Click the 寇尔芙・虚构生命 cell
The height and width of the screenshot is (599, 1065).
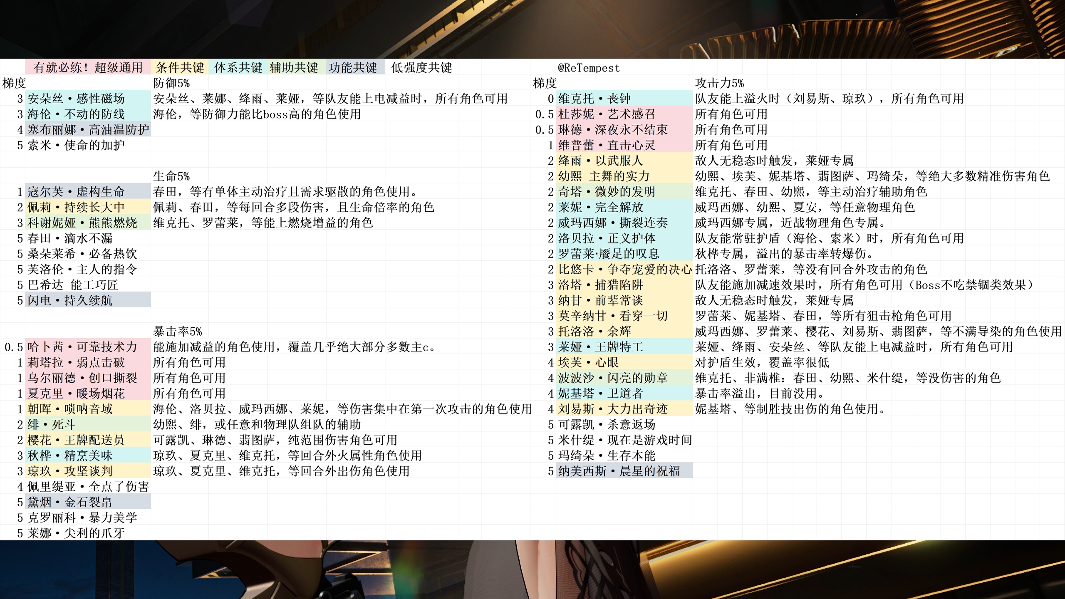(76, 192)
